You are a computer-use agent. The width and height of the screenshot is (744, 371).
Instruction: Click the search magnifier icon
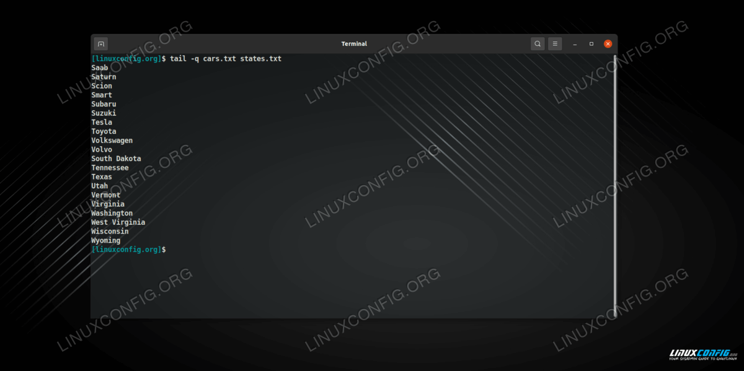(x=538, y=44)
